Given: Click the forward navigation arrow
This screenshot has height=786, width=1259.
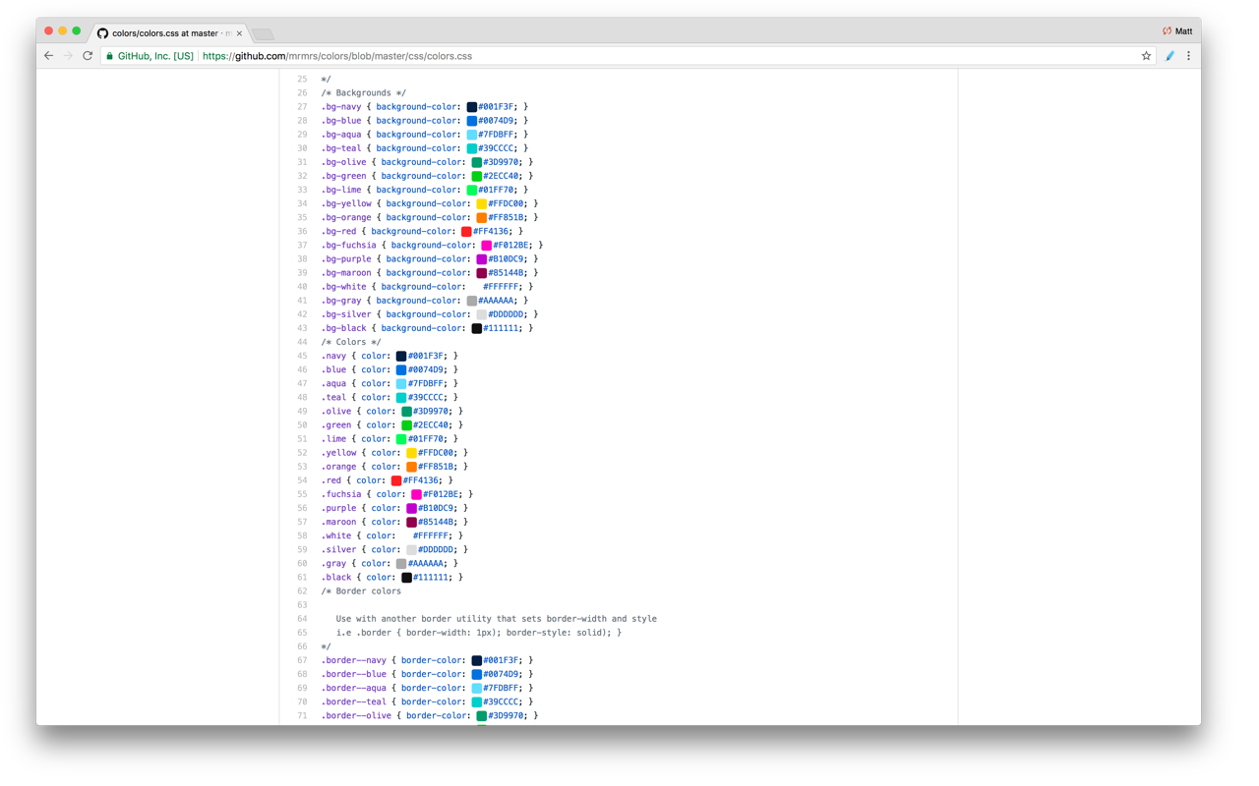Looking at the screenshot, I should (x=67, y=56).
